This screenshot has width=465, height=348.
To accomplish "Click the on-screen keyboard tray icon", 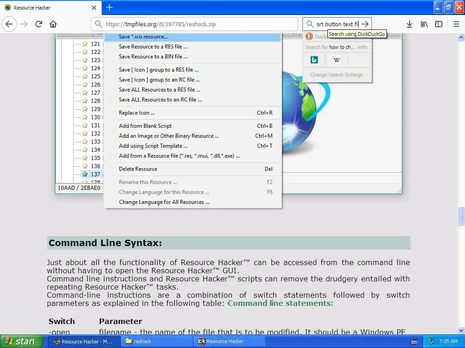I will [x=414, y=342].
